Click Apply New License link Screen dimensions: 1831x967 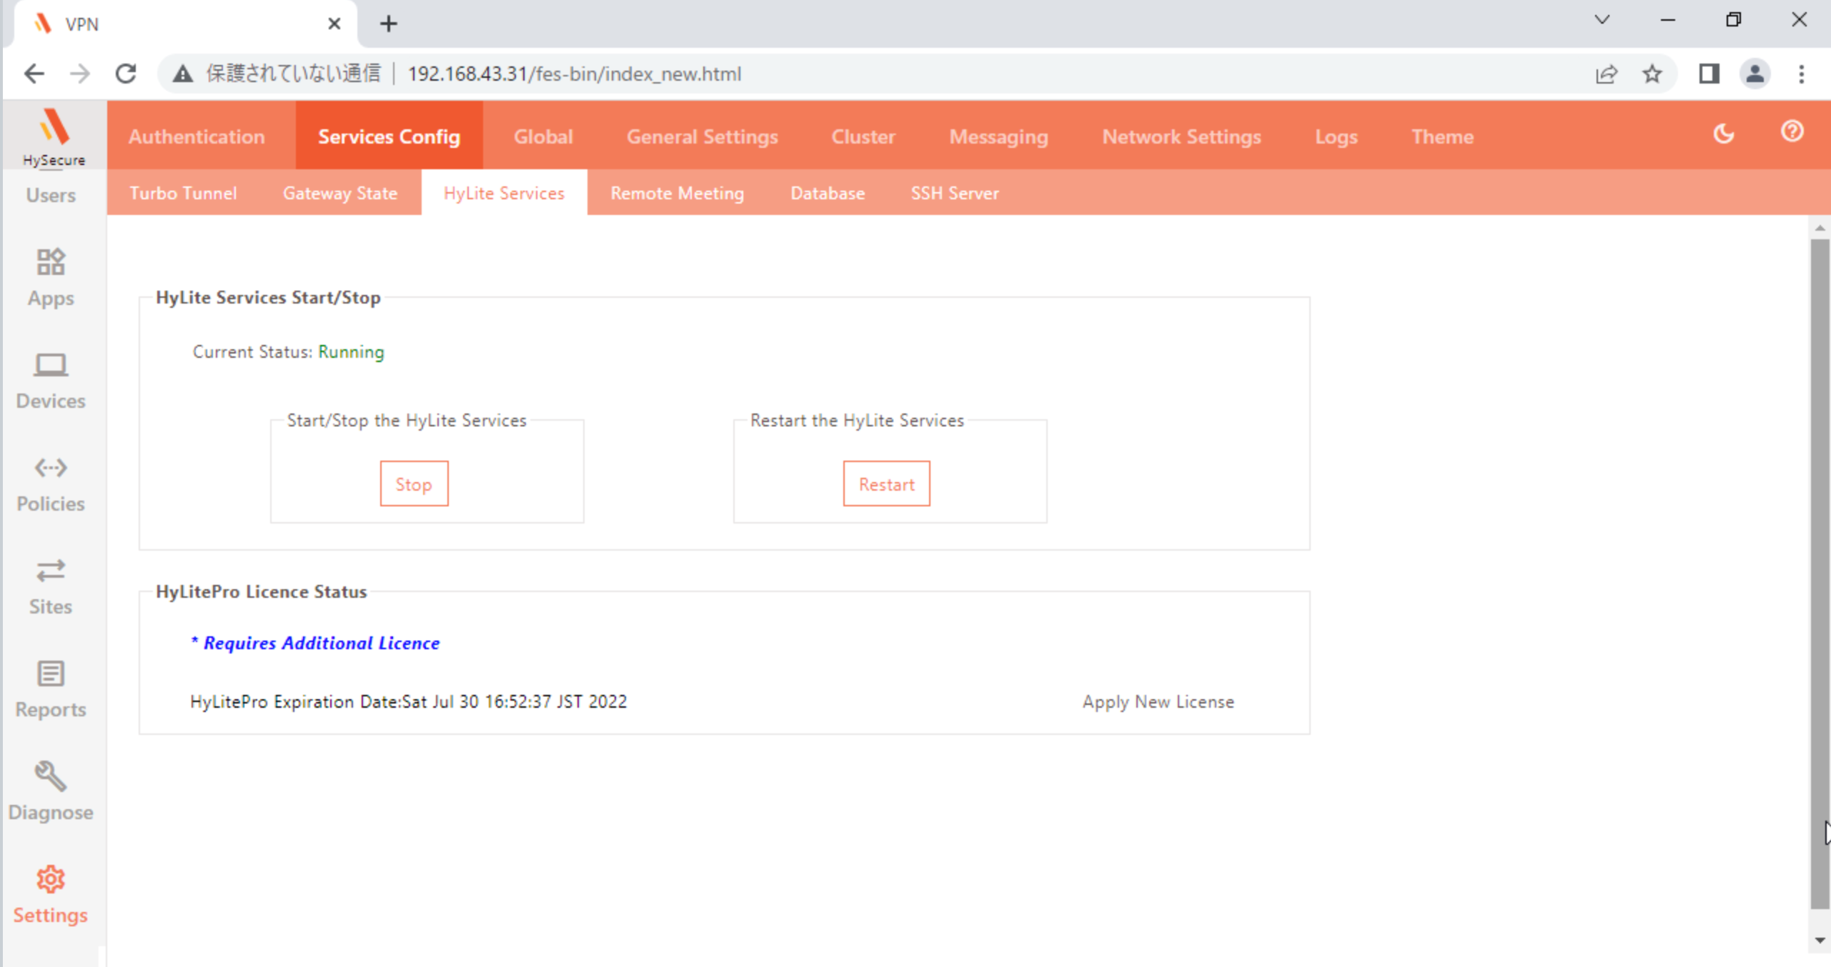click(x=1158, y=701)
